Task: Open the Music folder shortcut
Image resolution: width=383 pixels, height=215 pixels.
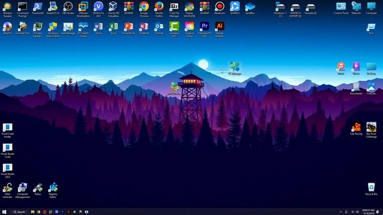Action: 341,68
